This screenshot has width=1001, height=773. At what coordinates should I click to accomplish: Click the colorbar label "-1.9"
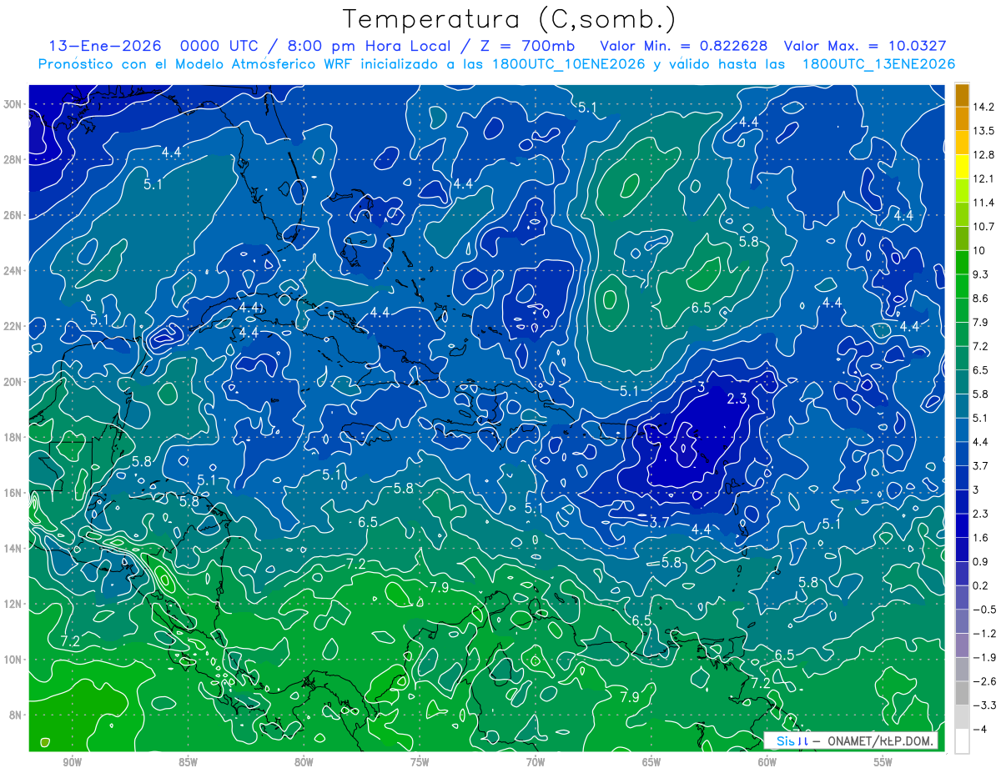point(983,657)
